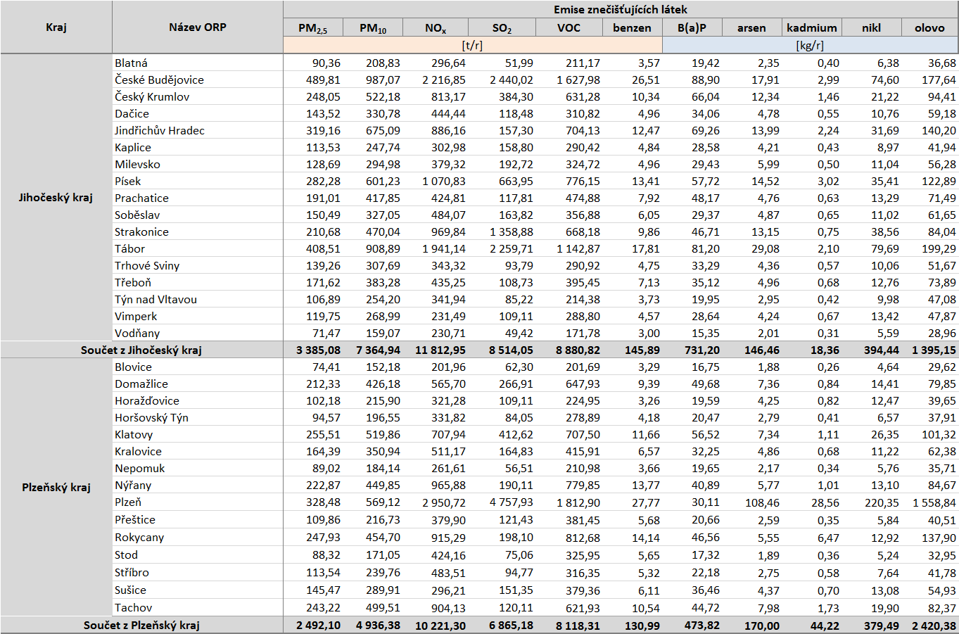Click the Domažlice row name
959x634 pixels.
pyautogui.click(x=141, y=384)
